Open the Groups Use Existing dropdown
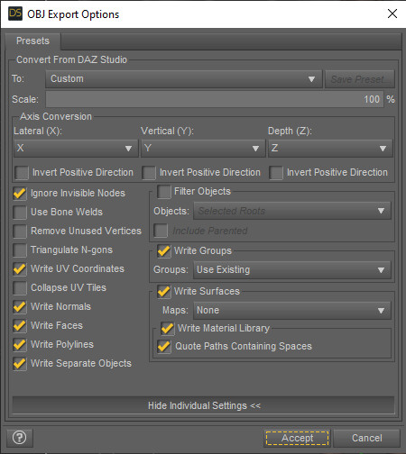This screenshot has width=406, height=454. 292,269
